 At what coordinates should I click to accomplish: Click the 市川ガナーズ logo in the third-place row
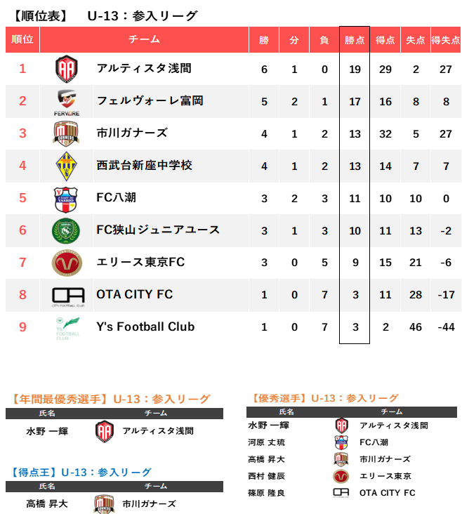(67, 133)
